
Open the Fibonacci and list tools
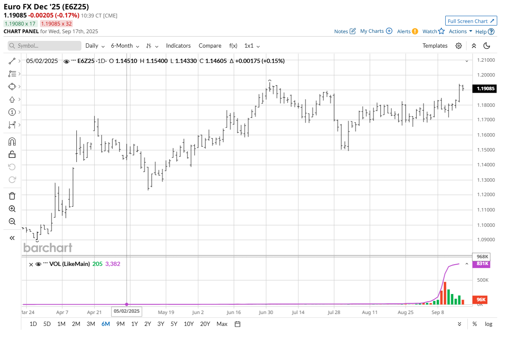[12, 74]
